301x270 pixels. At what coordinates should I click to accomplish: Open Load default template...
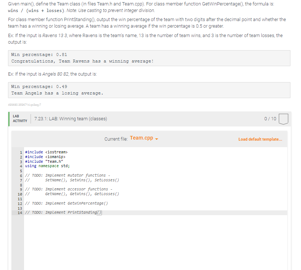[x=260, y=139]
